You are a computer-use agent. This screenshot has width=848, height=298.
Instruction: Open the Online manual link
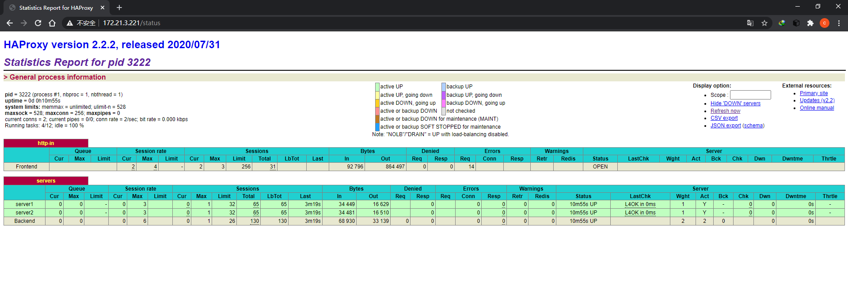[x=817, y=108]
